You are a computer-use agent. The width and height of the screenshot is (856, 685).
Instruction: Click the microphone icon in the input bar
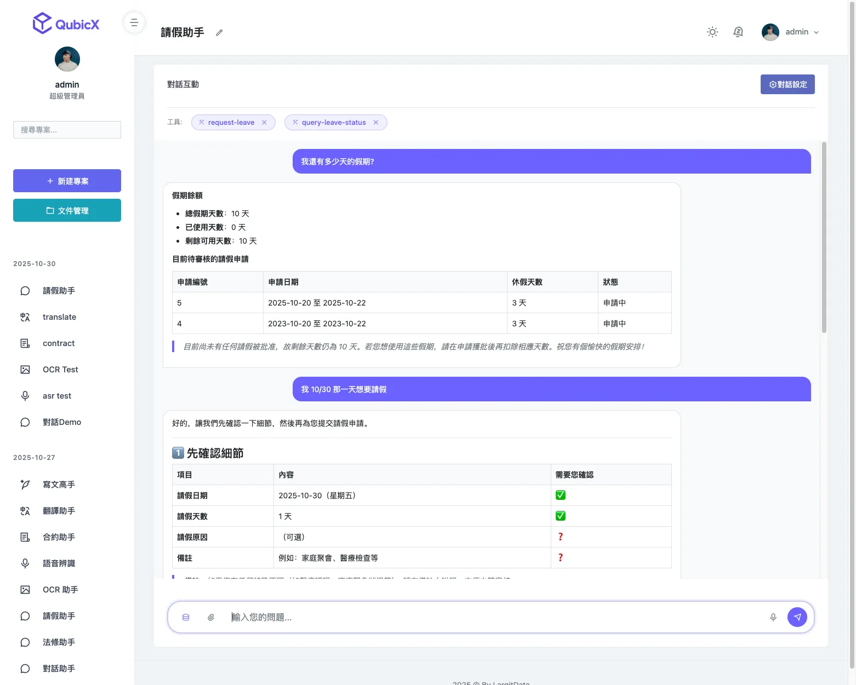pos(773,617)
